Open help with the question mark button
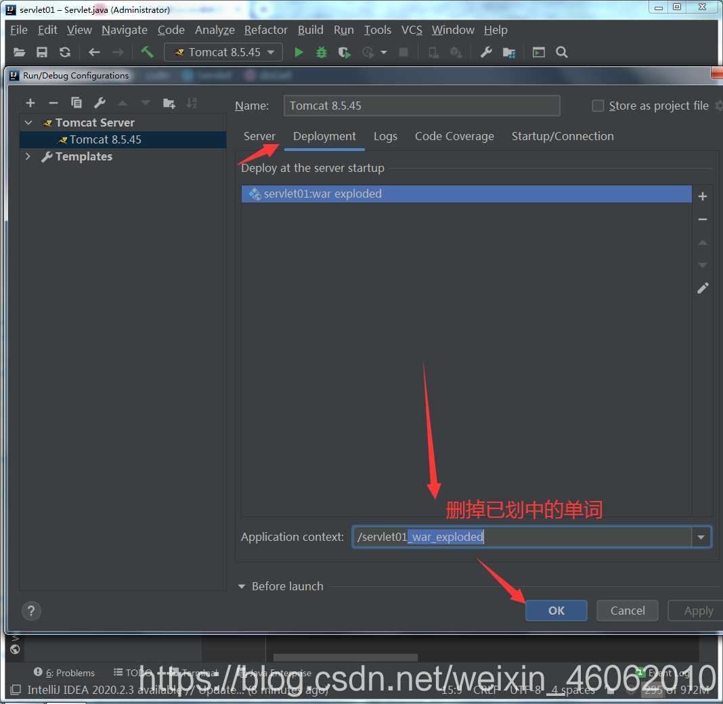This screenshot has width=723, height=704. click(x=31, y=611)
